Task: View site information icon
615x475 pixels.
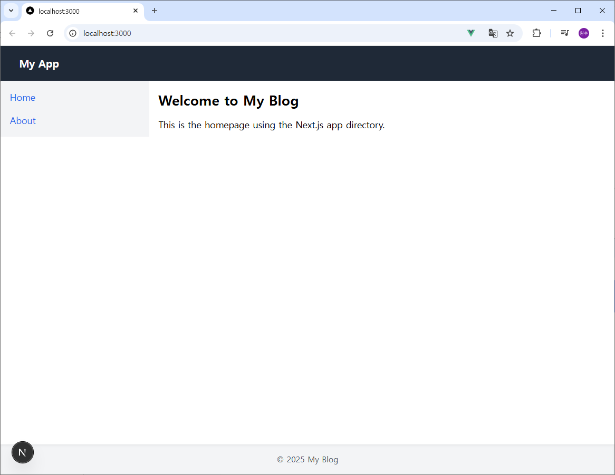Action: pos(73,33)
